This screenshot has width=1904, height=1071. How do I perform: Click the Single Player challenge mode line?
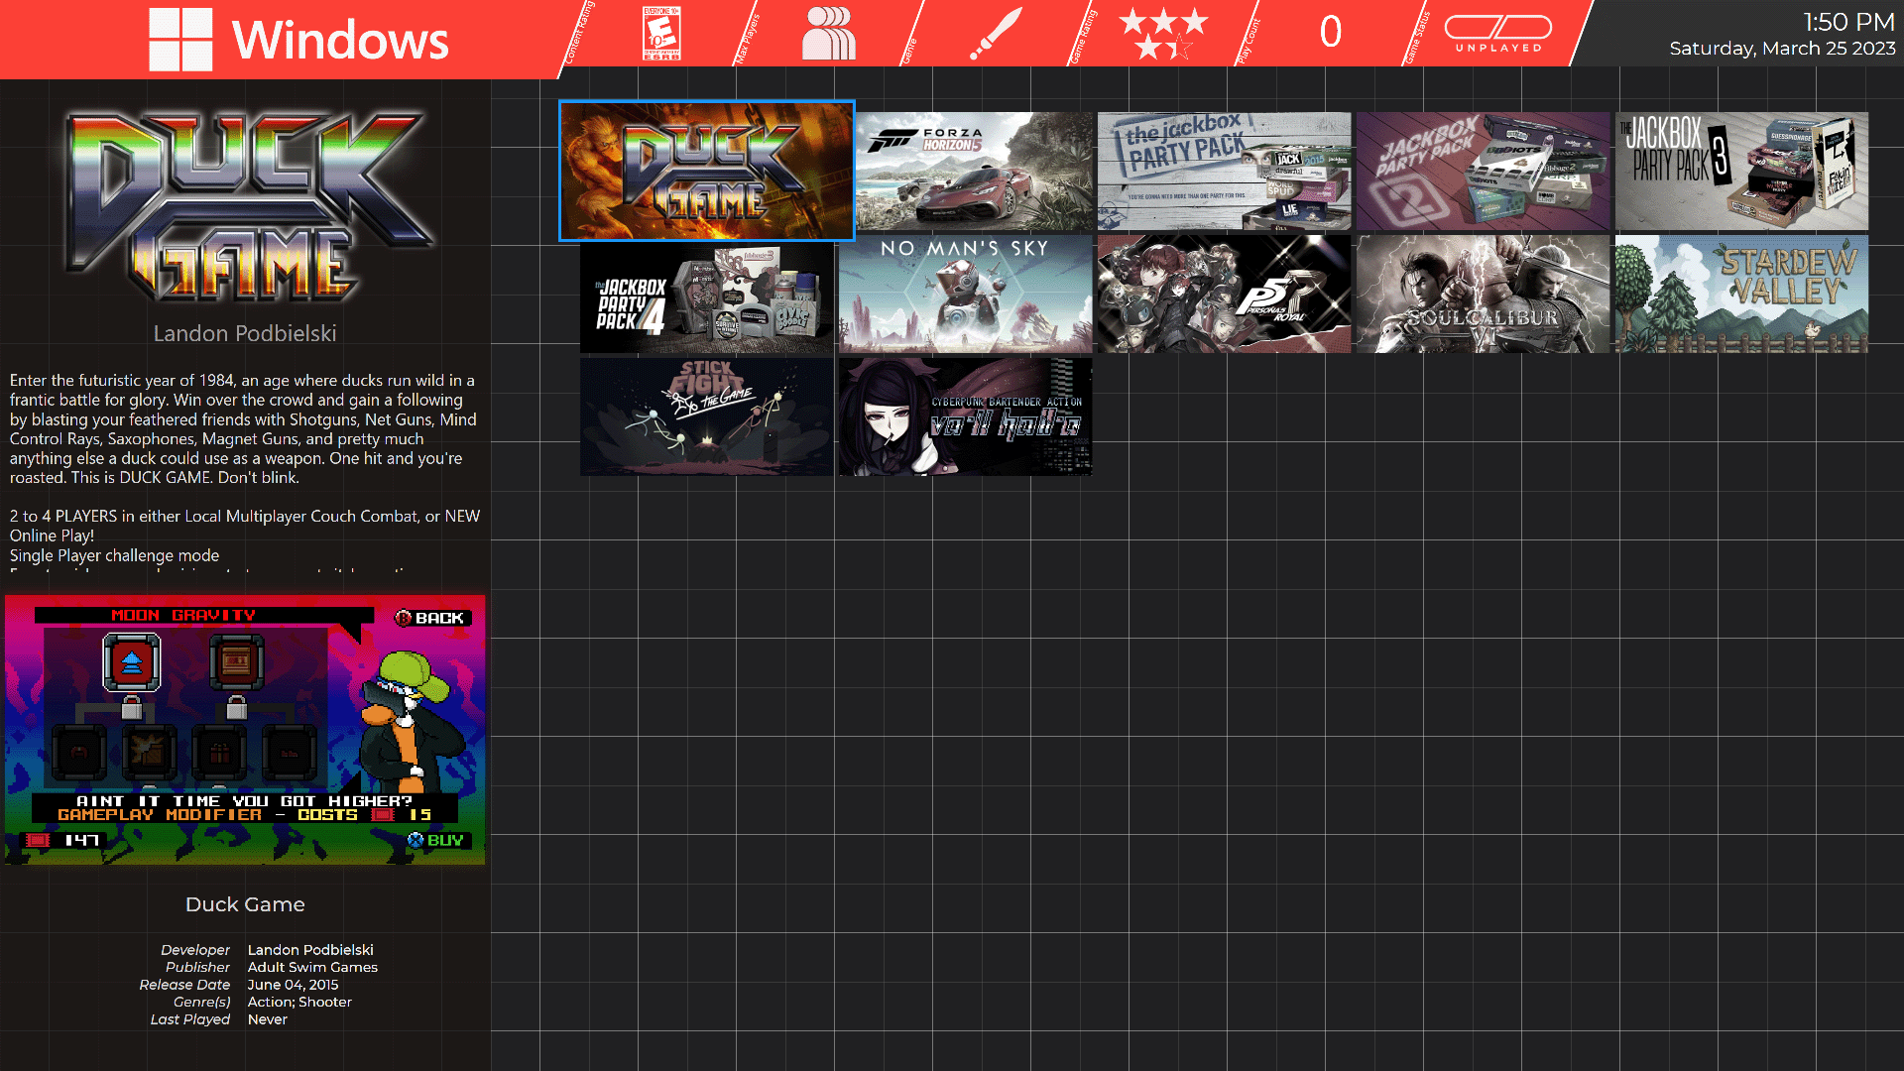click(x=115, y=555)
